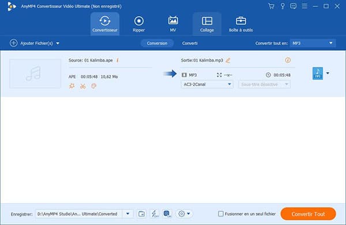Rename output file with pencil icon

coord(228,60)
